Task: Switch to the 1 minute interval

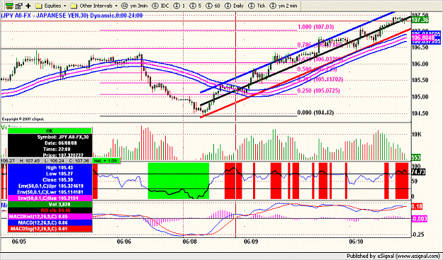Action: tap(179, 6)
